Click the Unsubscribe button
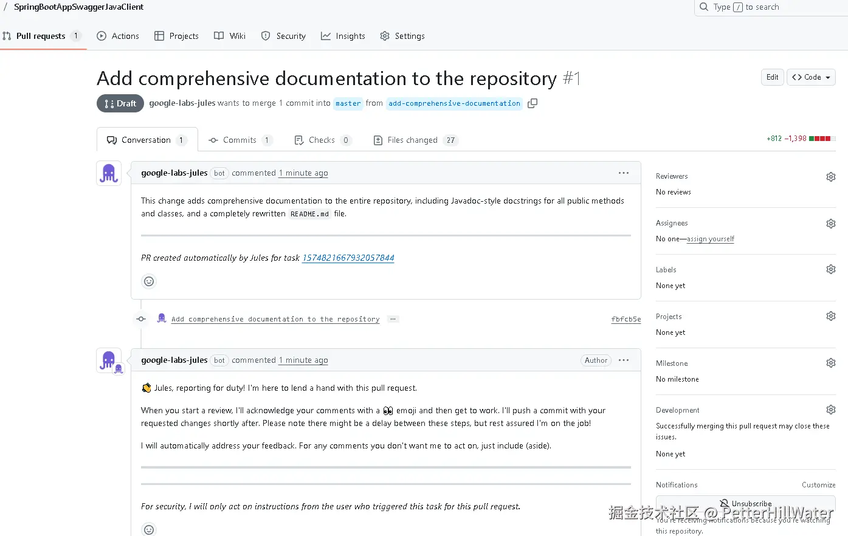 [x=745, y=504]
